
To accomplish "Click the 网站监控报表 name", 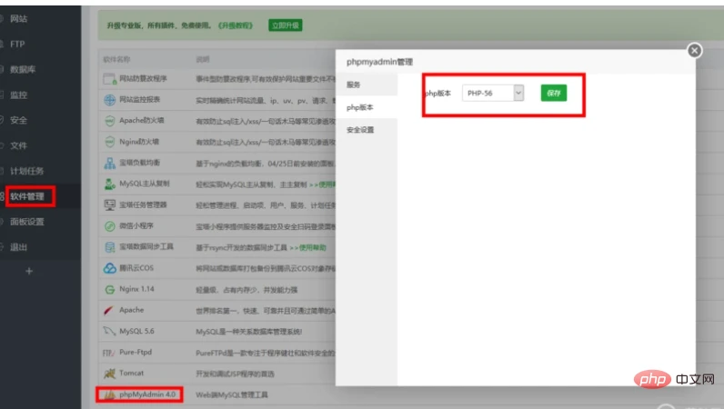I will pyautogui.click(x=139, y=99).
